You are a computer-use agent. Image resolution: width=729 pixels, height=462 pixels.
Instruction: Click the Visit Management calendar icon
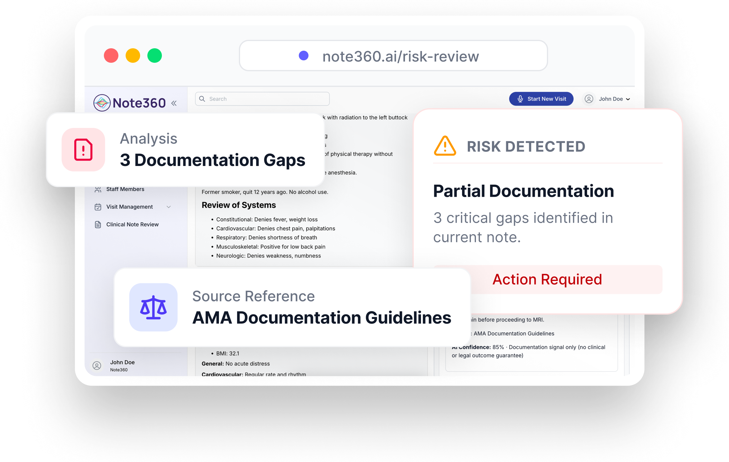point(98,207)
